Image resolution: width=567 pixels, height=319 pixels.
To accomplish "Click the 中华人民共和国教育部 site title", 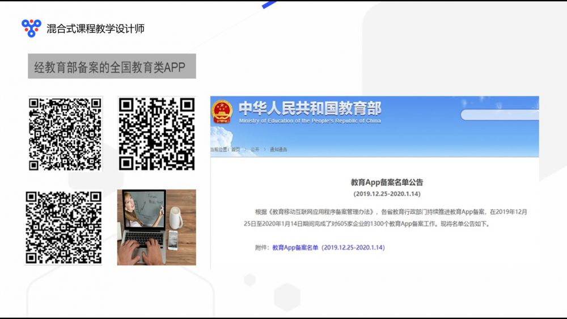I will point(310,108).
